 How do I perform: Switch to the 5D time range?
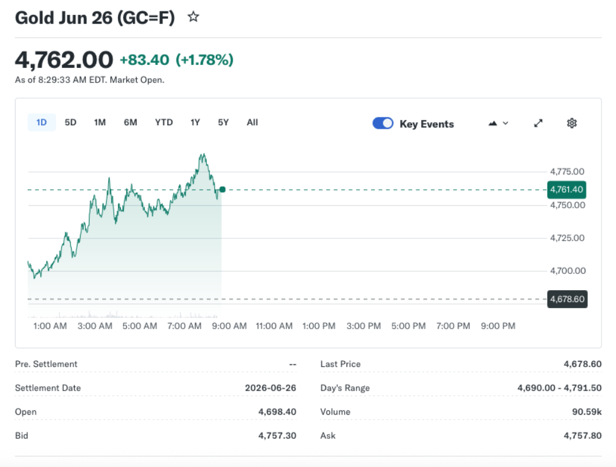70,122
